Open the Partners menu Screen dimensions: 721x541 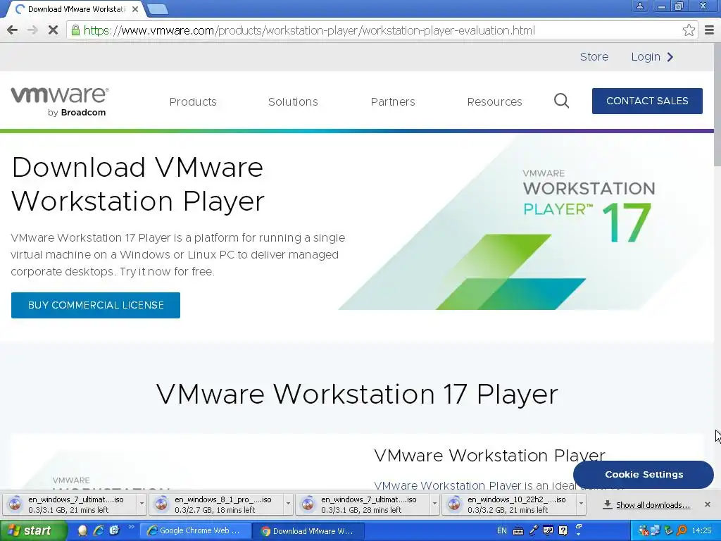393,101
